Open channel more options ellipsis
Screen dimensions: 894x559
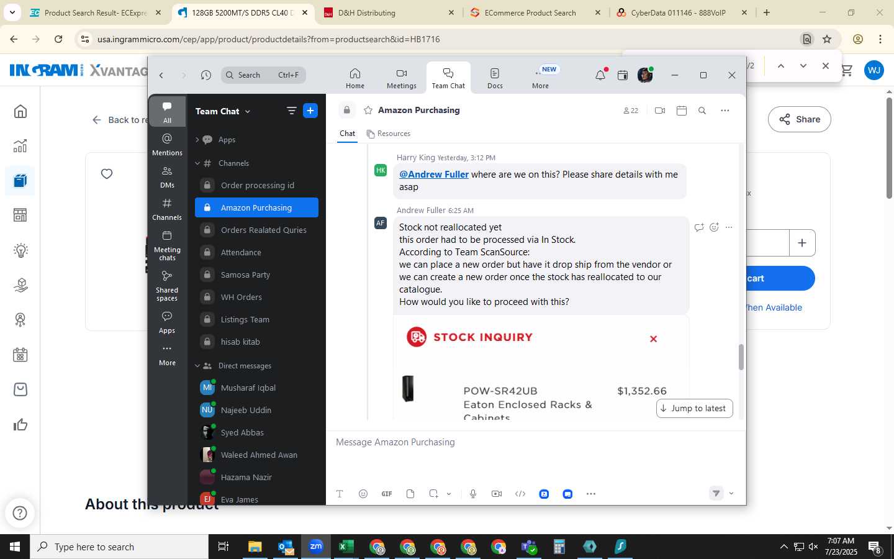(725, 111)
